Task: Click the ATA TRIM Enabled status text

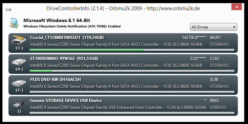Action: [72, 26]
